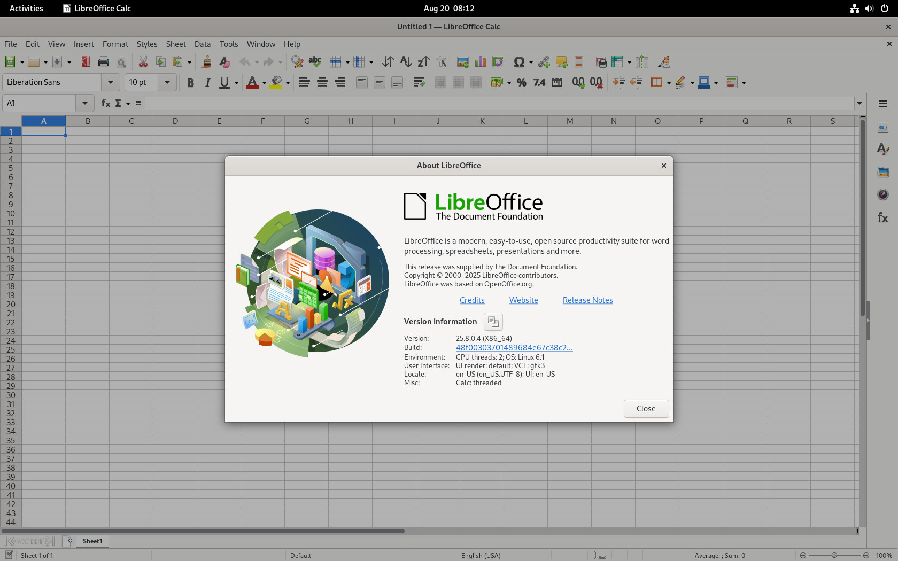Open the File menu
This screenshot has height=561, width=898.
10,44
